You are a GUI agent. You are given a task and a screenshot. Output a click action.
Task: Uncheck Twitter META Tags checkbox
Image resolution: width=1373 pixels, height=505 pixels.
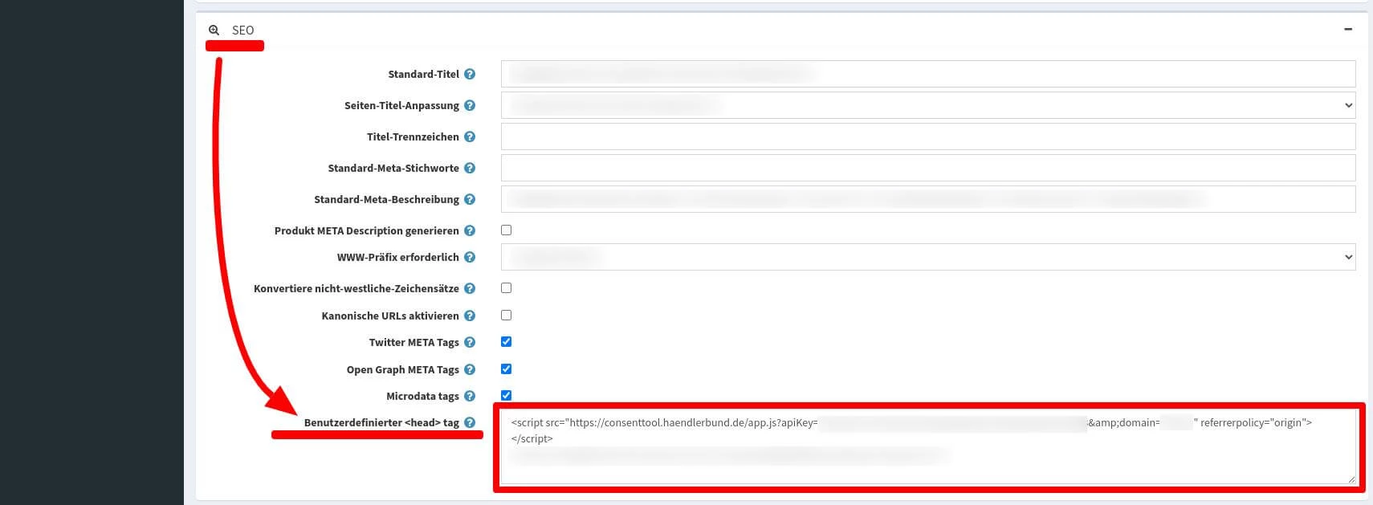click(x=506, y=342)
